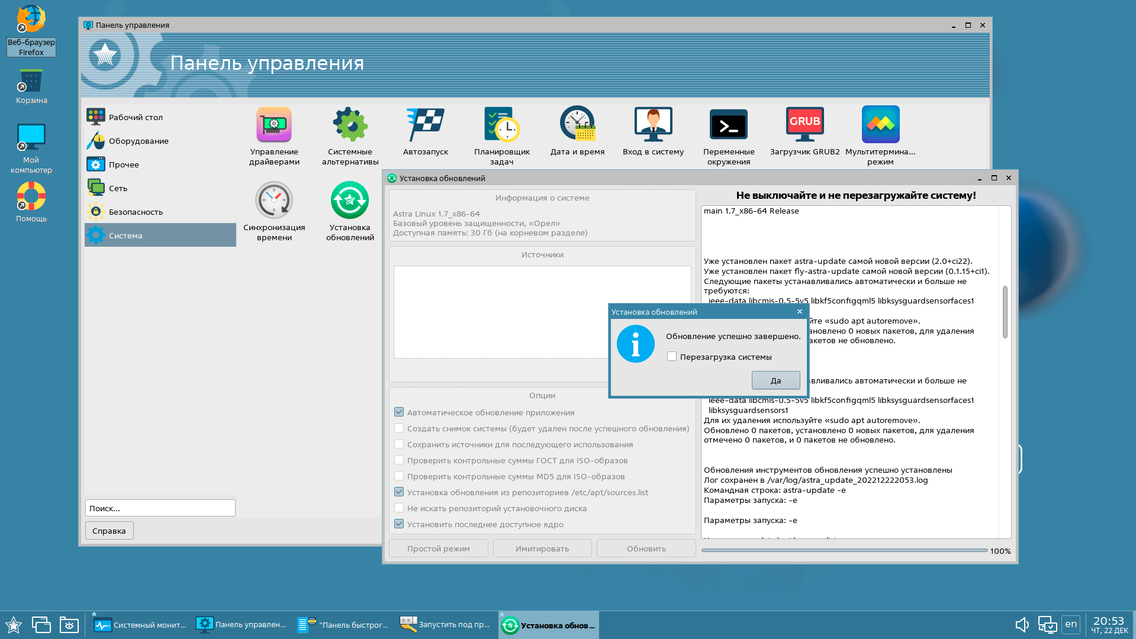Open Загрузчик GRUB2 settings

coord(804,132)
